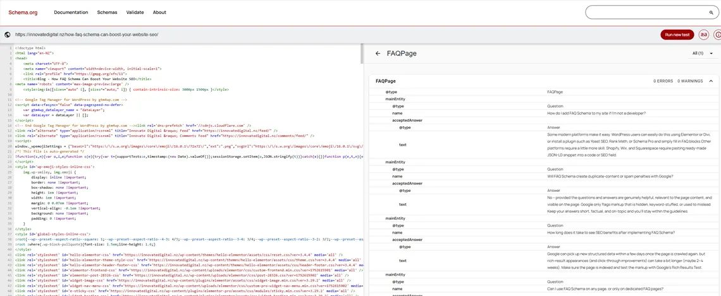The width and height of the screenshot is (721, 296).
Task: Click the bold FAQPage card title
Action: click(385, 81)
